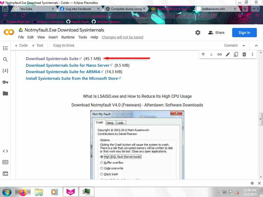Screen dimensions: 263x197
Task: Open volume icon in system tray
Action: (x=237, y=192)
